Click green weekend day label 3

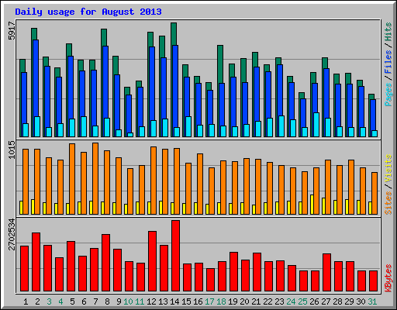click(x=49, y=301)
